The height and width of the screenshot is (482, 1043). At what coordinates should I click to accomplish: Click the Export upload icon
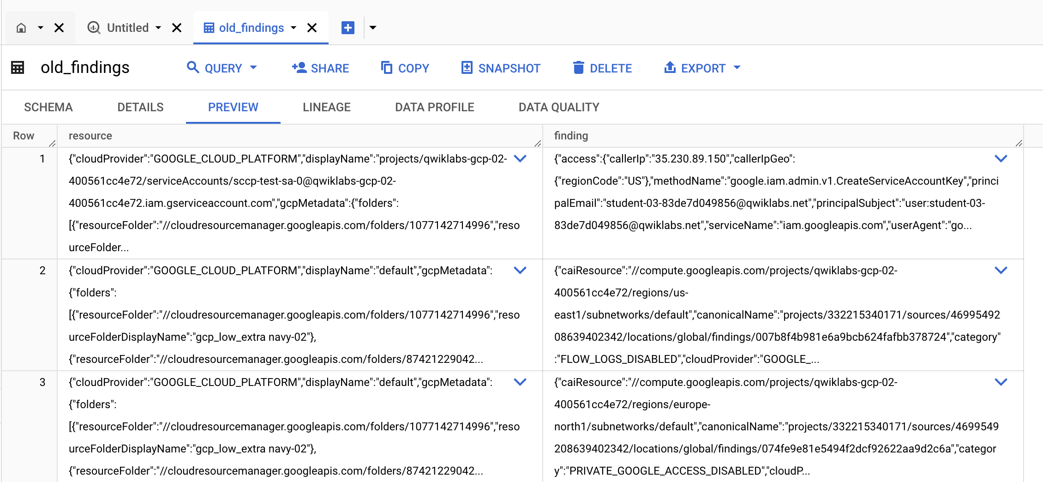pyautogui.click(x=670, y=68)
